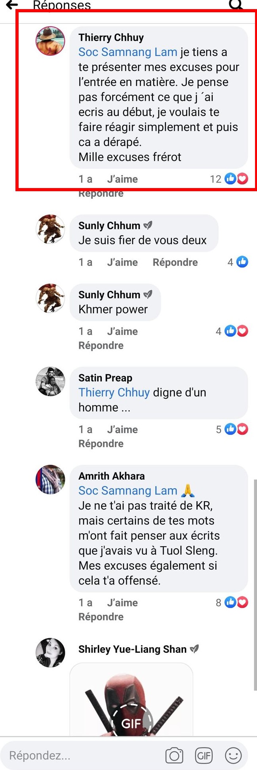Screen dimensions: 257x770
Task: Tap the GIF icon in the reply bar
Action: (204, 755)
